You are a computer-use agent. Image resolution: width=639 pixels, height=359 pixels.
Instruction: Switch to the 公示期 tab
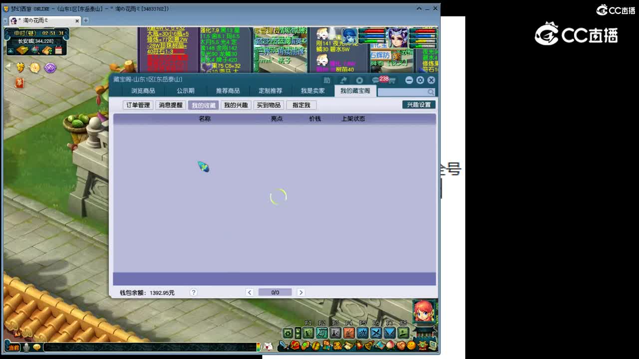pos(185,91)
